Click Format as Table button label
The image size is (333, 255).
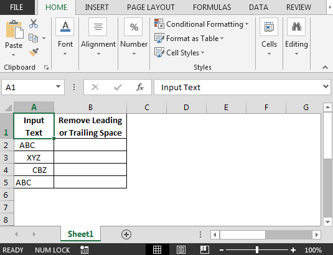coord(192,39)
